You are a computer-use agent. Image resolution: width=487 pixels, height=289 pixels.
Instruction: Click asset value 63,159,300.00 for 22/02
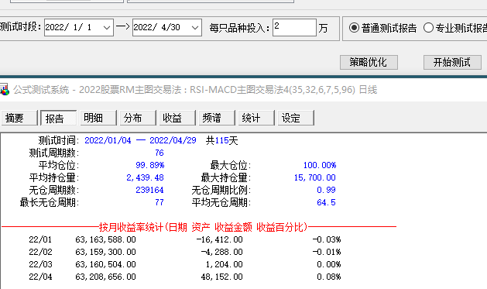point(105,252)
